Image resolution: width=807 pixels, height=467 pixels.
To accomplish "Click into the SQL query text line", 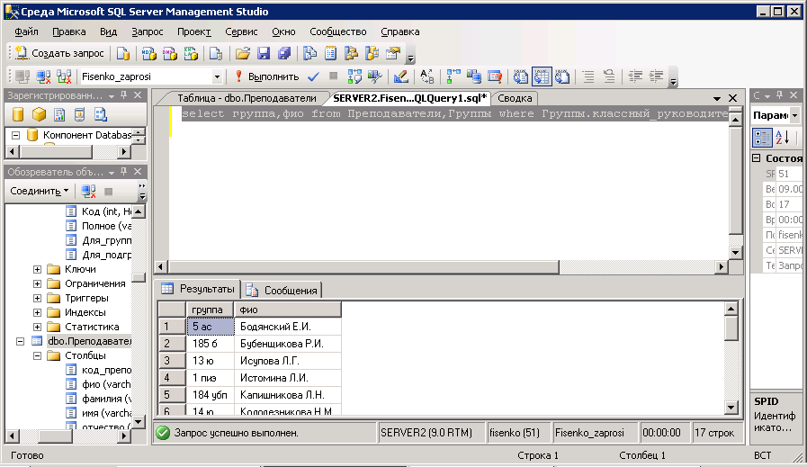I will 455,113.
